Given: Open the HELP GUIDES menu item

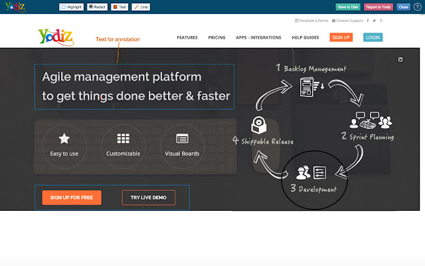Looking at the screenshot, I should [305, 37].
